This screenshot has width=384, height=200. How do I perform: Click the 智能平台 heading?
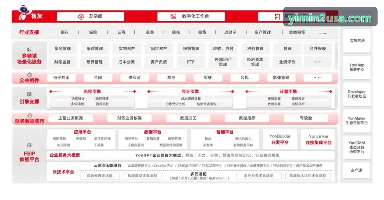pyautogui.click(x=225, y=132)
